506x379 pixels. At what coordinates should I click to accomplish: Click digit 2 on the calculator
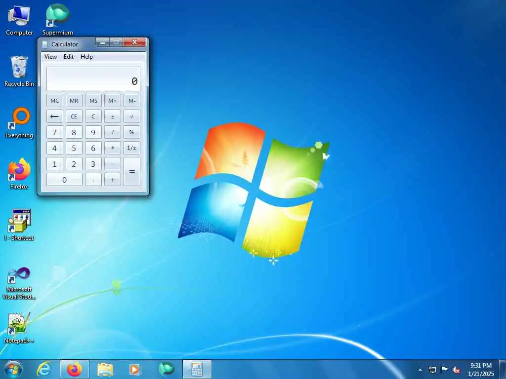74,164
